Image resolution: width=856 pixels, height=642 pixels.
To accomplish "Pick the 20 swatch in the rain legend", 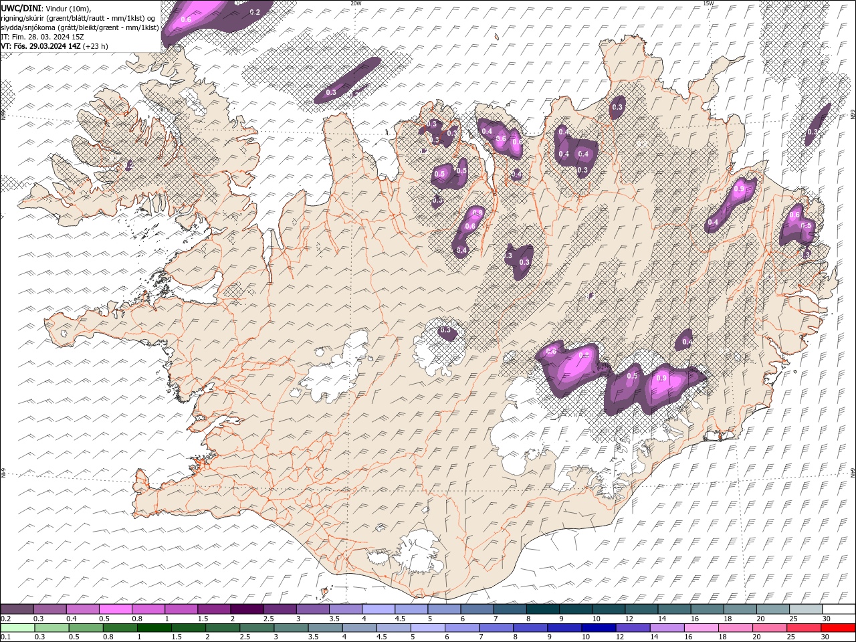I will [770, 628].
